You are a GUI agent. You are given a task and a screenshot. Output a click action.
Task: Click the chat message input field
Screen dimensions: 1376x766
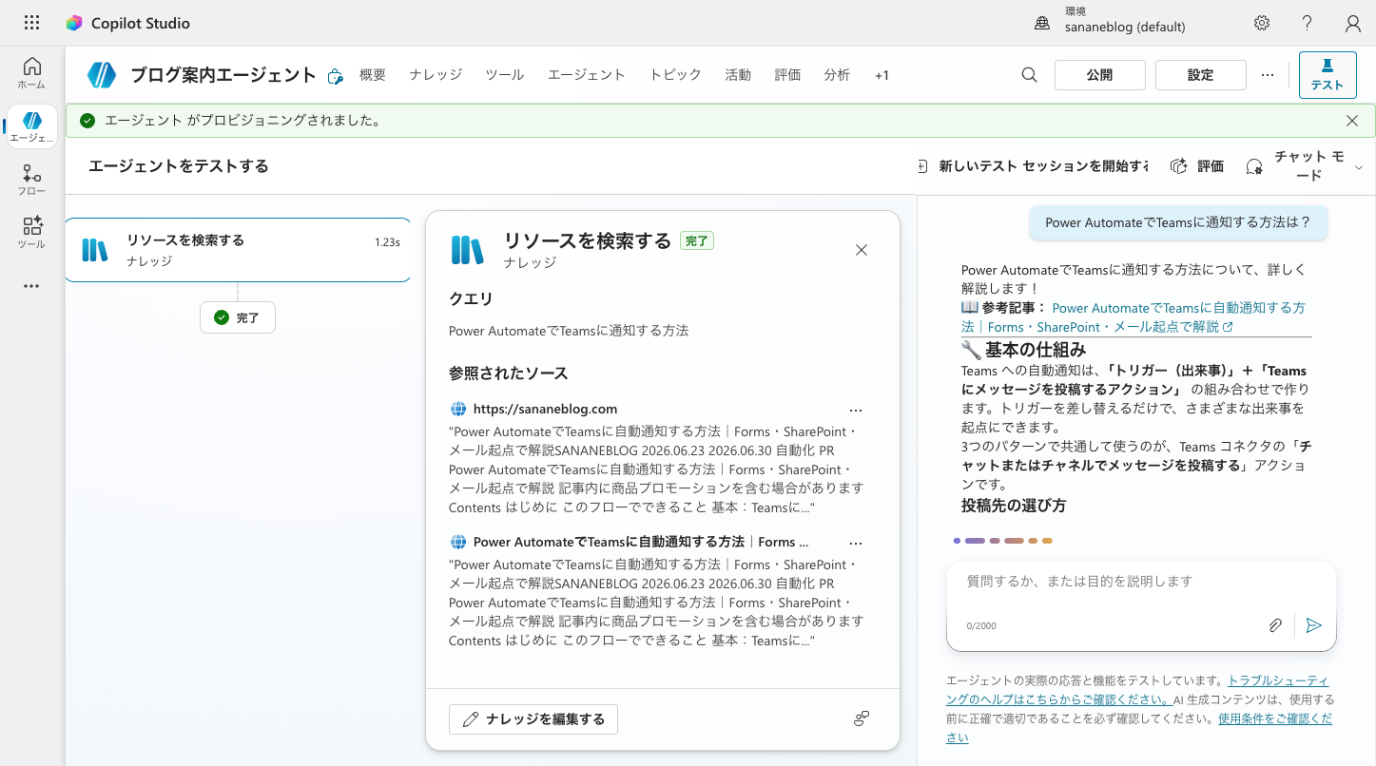click(x=1141, y=582)
